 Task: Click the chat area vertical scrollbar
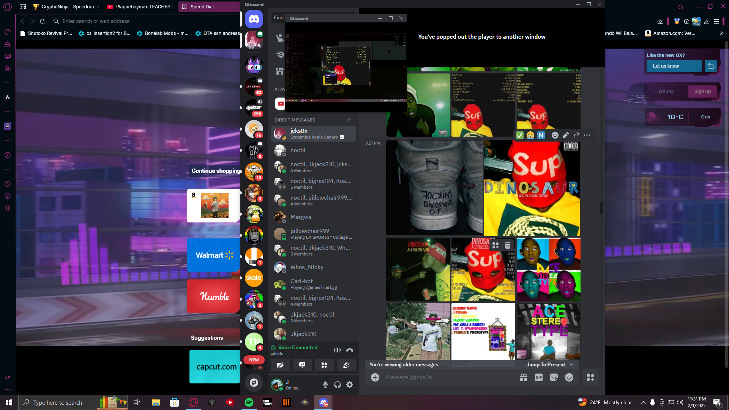click(x=602, y=208)
